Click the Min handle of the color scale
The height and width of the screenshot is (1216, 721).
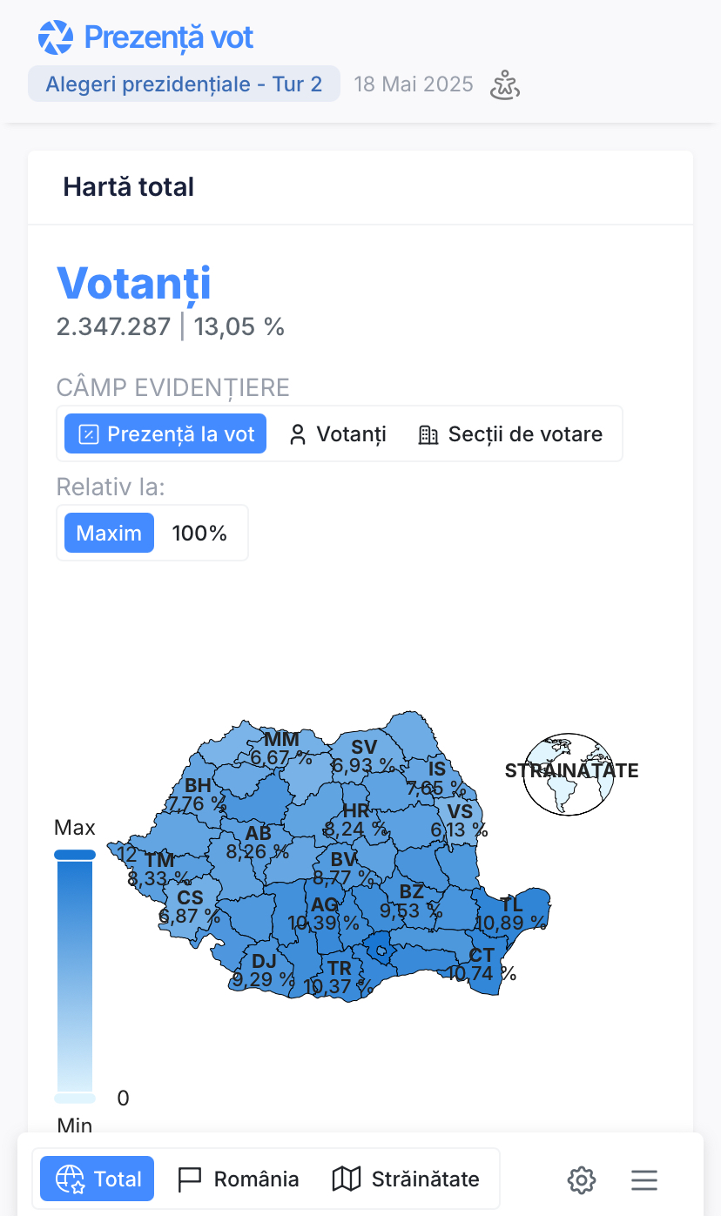pos(75,1098)
